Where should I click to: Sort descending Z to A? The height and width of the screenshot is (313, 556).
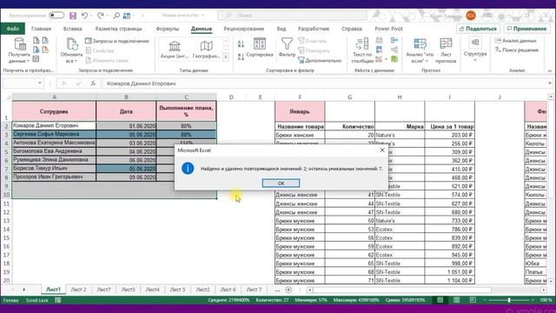tap(242, 57)
